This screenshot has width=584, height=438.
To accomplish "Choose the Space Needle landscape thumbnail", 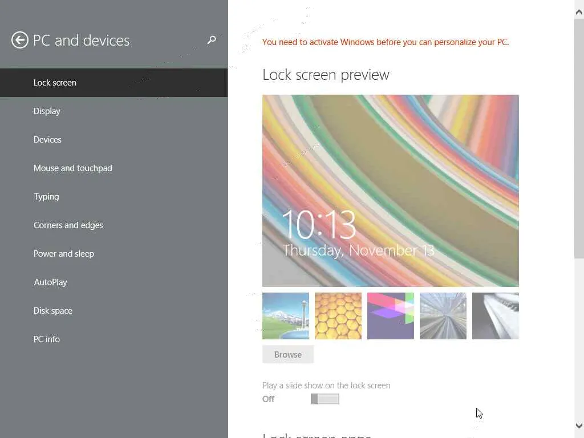I will 286,316.
